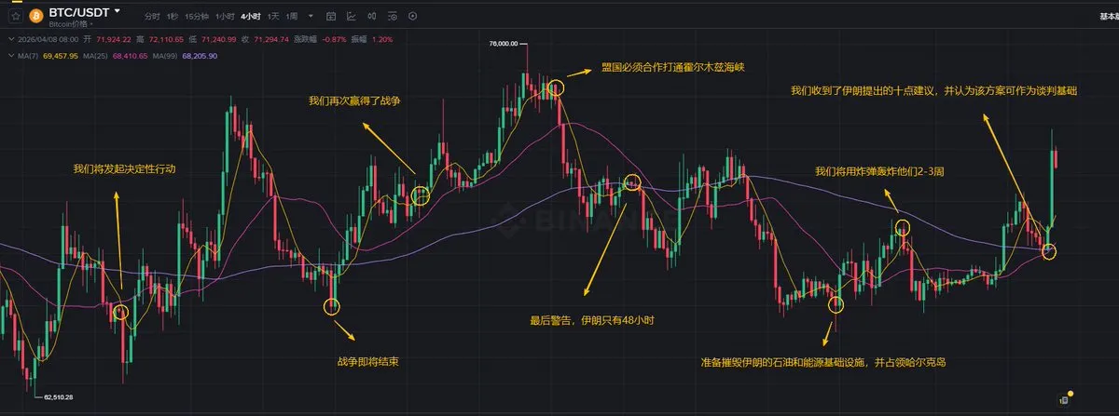Select the 15分钟 time interval
The width and height of the screenshot is (1119, 416).
pos(197,17)
